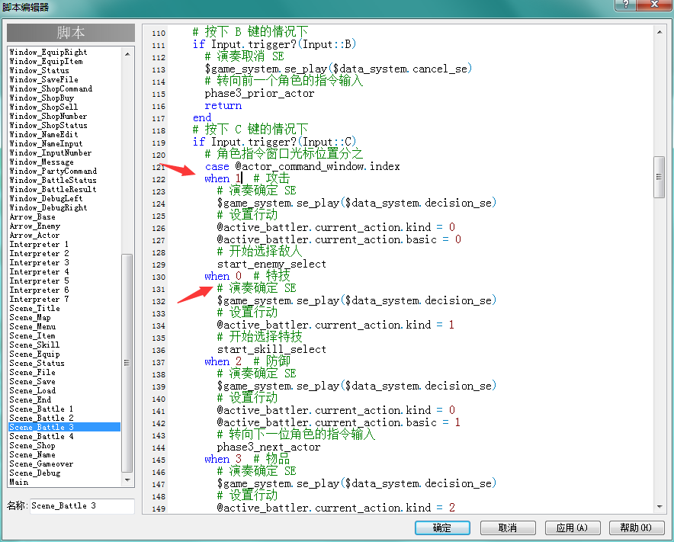This screenshot has width=674, height=542.
Task: Select Interpreter 7 script
Action: pyautogui.click(x=39, y=299)
